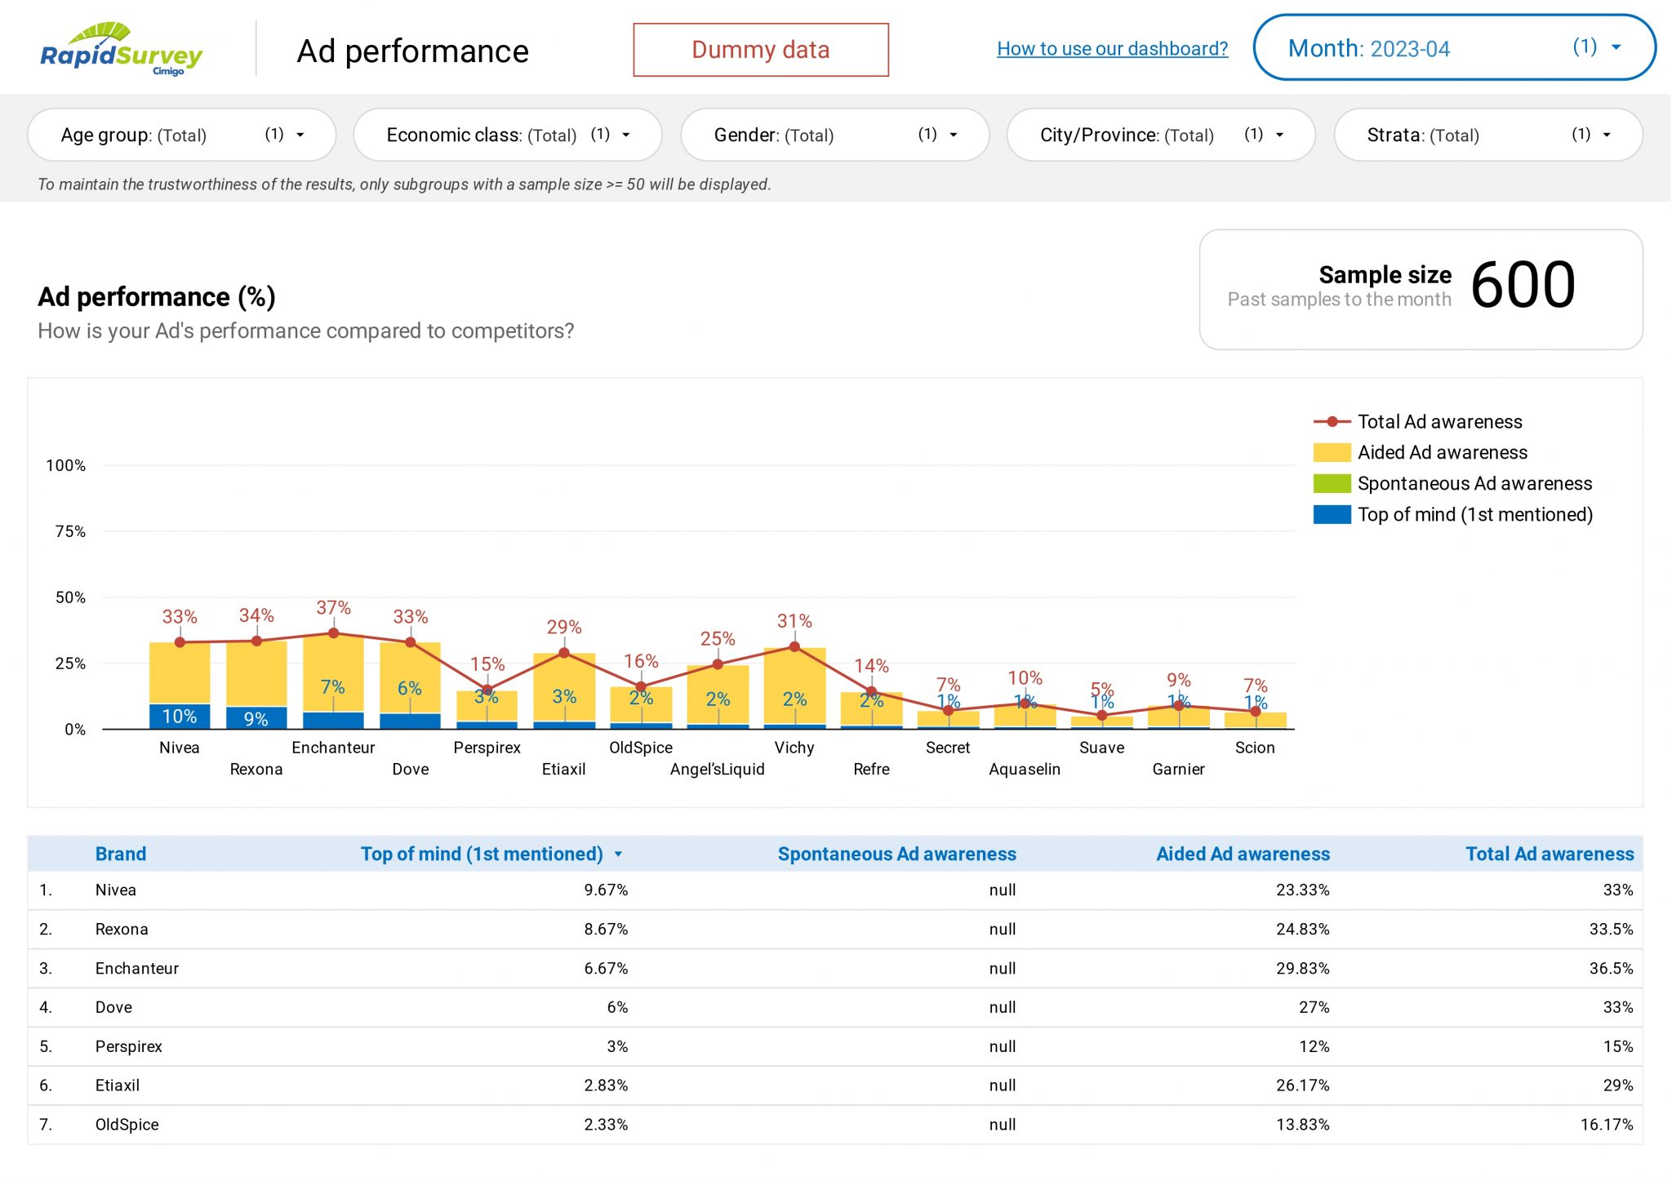Click Total Ad awareness legend marker
The image size is (1672, 1181).
tap(1332, 422)
